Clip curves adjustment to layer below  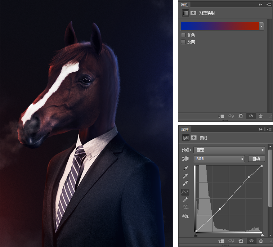[x=221, y=241]
